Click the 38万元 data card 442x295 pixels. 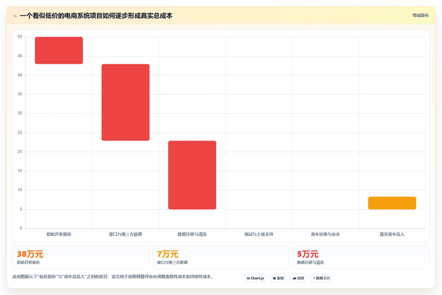click(x=81, y=257)
